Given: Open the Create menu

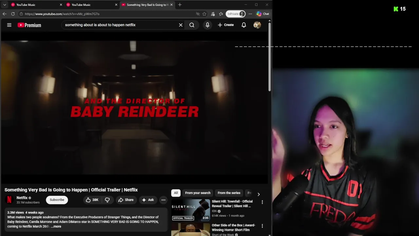Looking at the screenshot, I should [x=226, y=25].
